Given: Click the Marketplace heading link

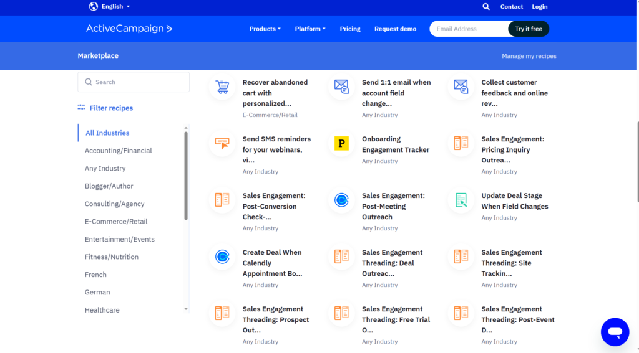Looking at the screenshot, I should point(98,55).
